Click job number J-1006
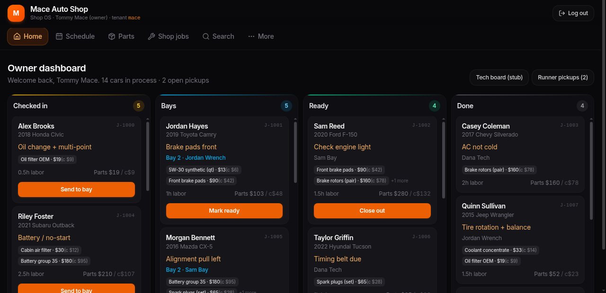This screenshot has width=606, height=293. tap(421, 237)
